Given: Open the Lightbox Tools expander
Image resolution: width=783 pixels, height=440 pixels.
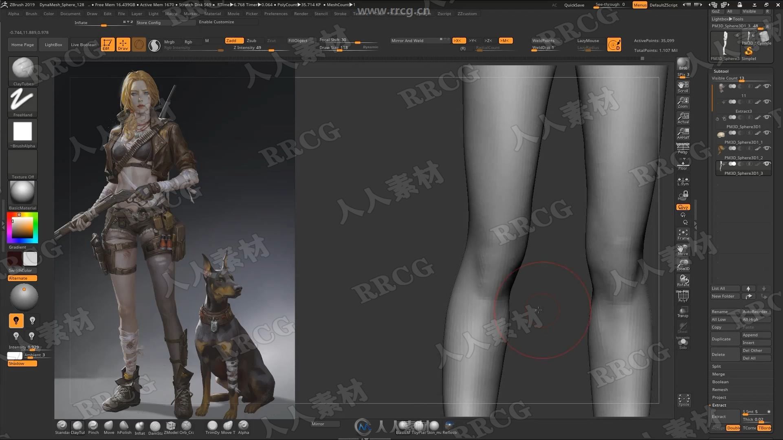Looking at the screenshot, I should point(727,19).
